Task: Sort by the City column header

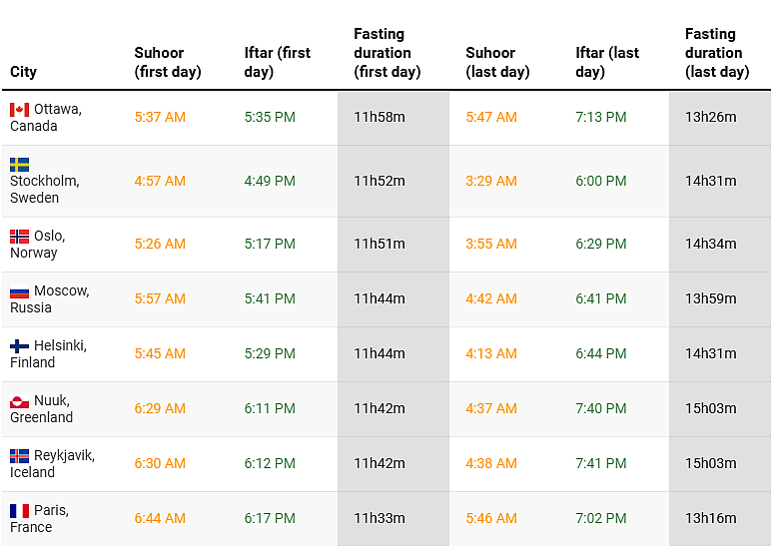Action: tap(23, 72)
